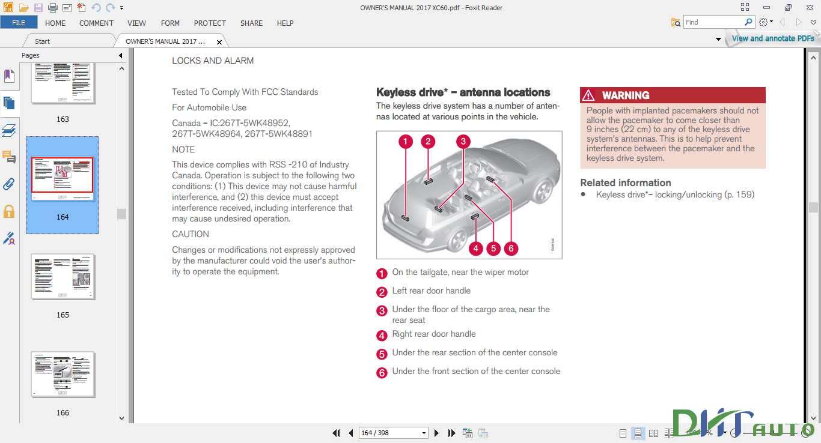The height and width of the screenshot is (443, 821).
Task: Select page 166 thumbnail
Action: coord(63,375)
